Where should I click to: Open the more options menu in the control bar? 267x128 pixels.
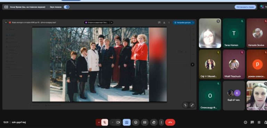pyautogui.click(x=161, y=122)
